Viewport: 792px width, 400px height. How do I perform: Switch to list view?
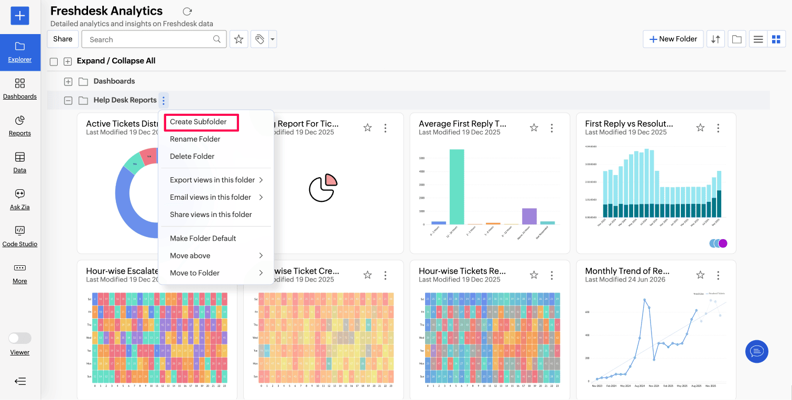click(758, 39)
